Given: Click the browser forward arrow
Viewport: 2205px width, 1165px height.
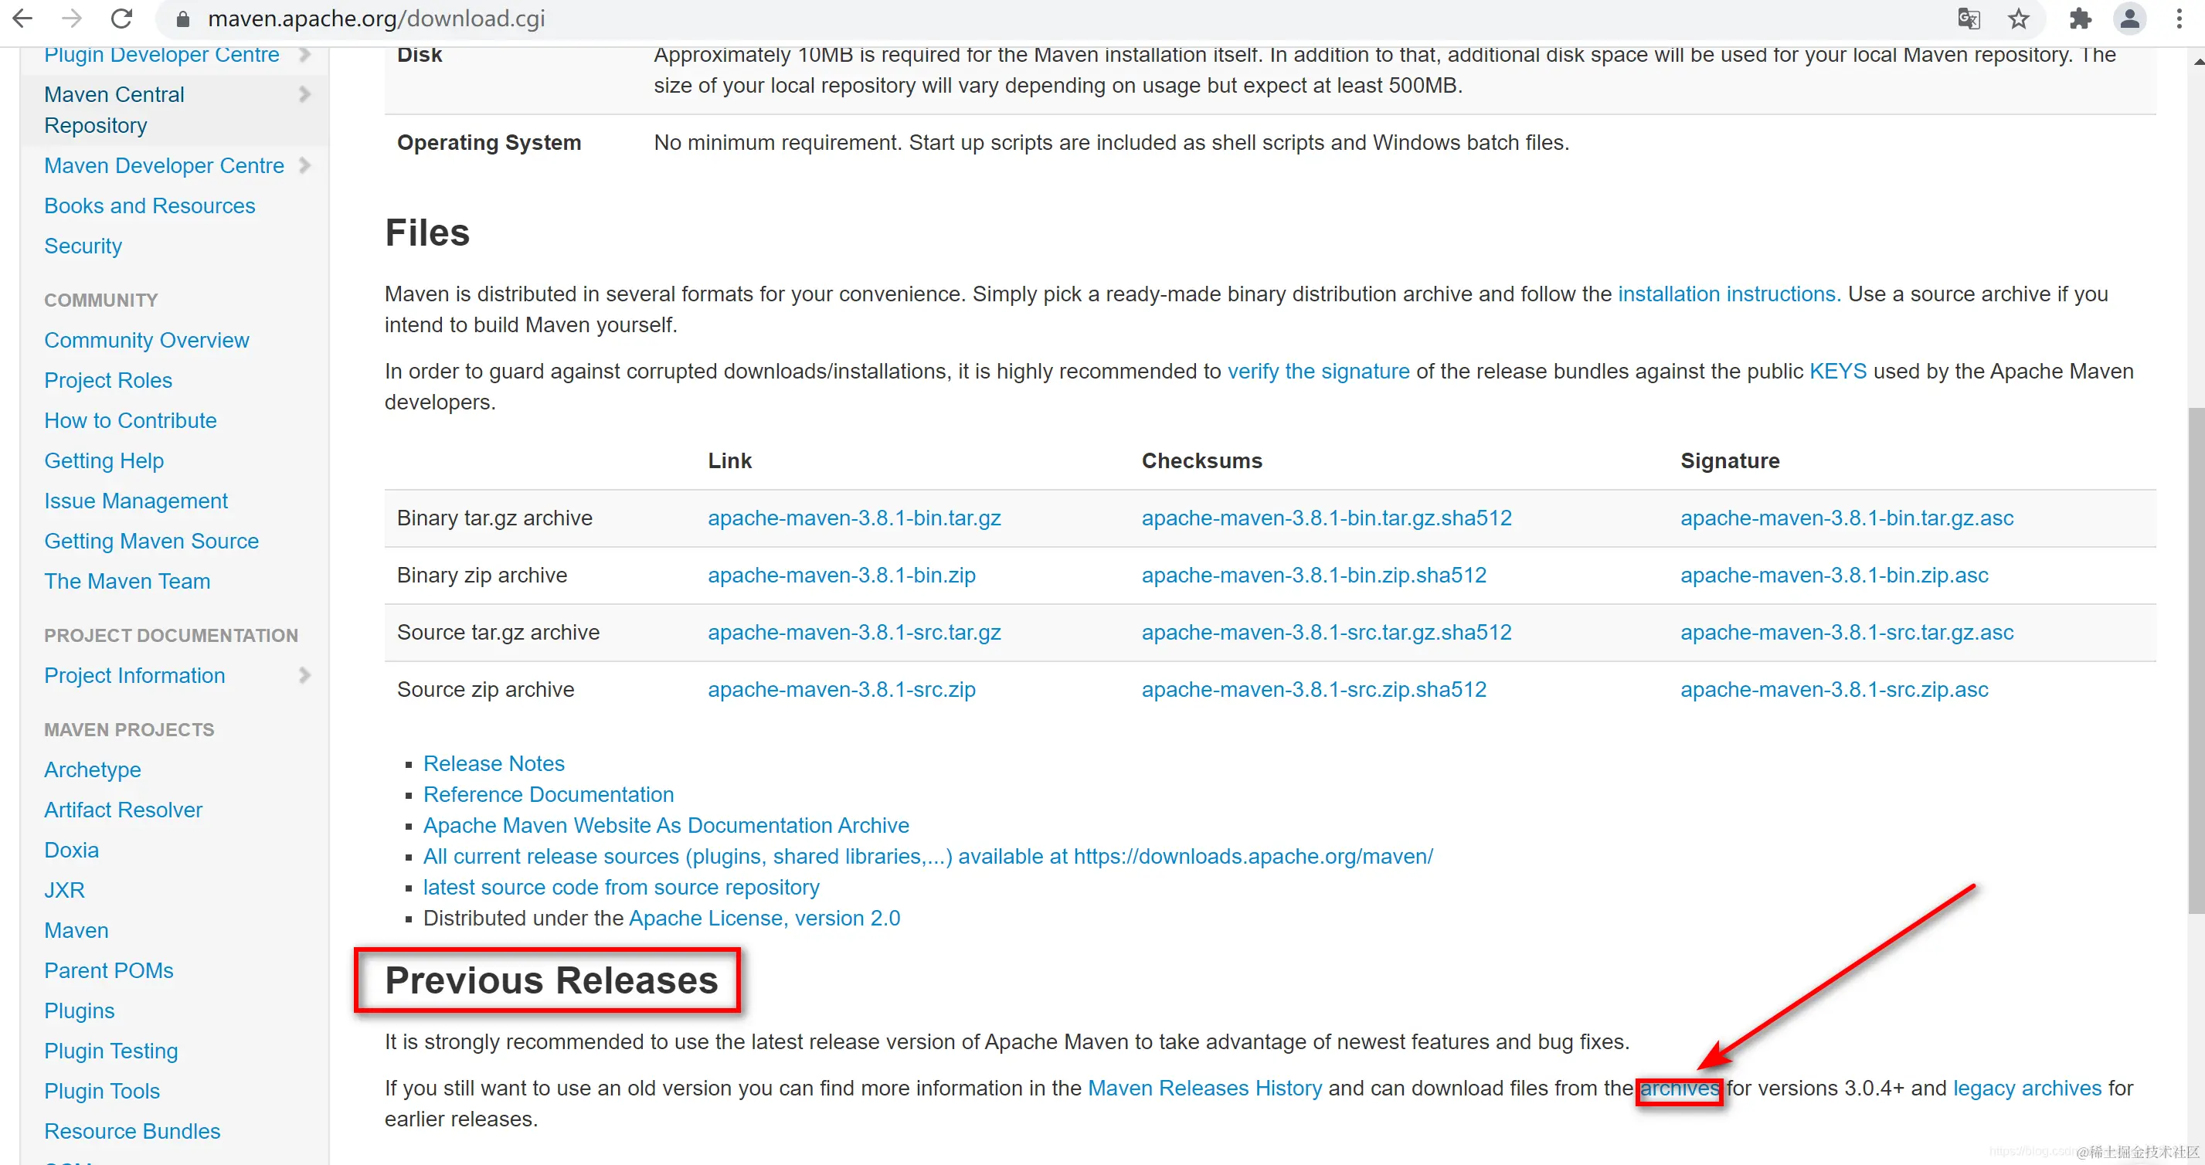Looking at the screenshot, I should coord(73,18).
